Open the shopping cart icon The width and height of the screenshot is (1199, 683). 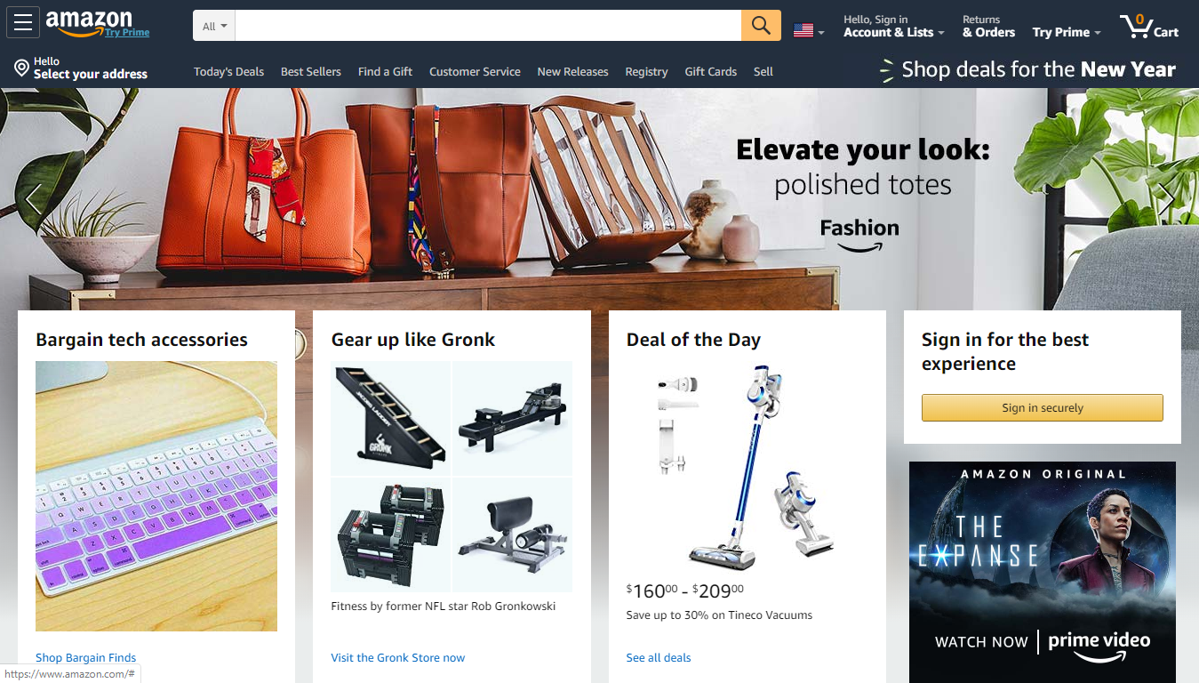[x=1149, y=26]
